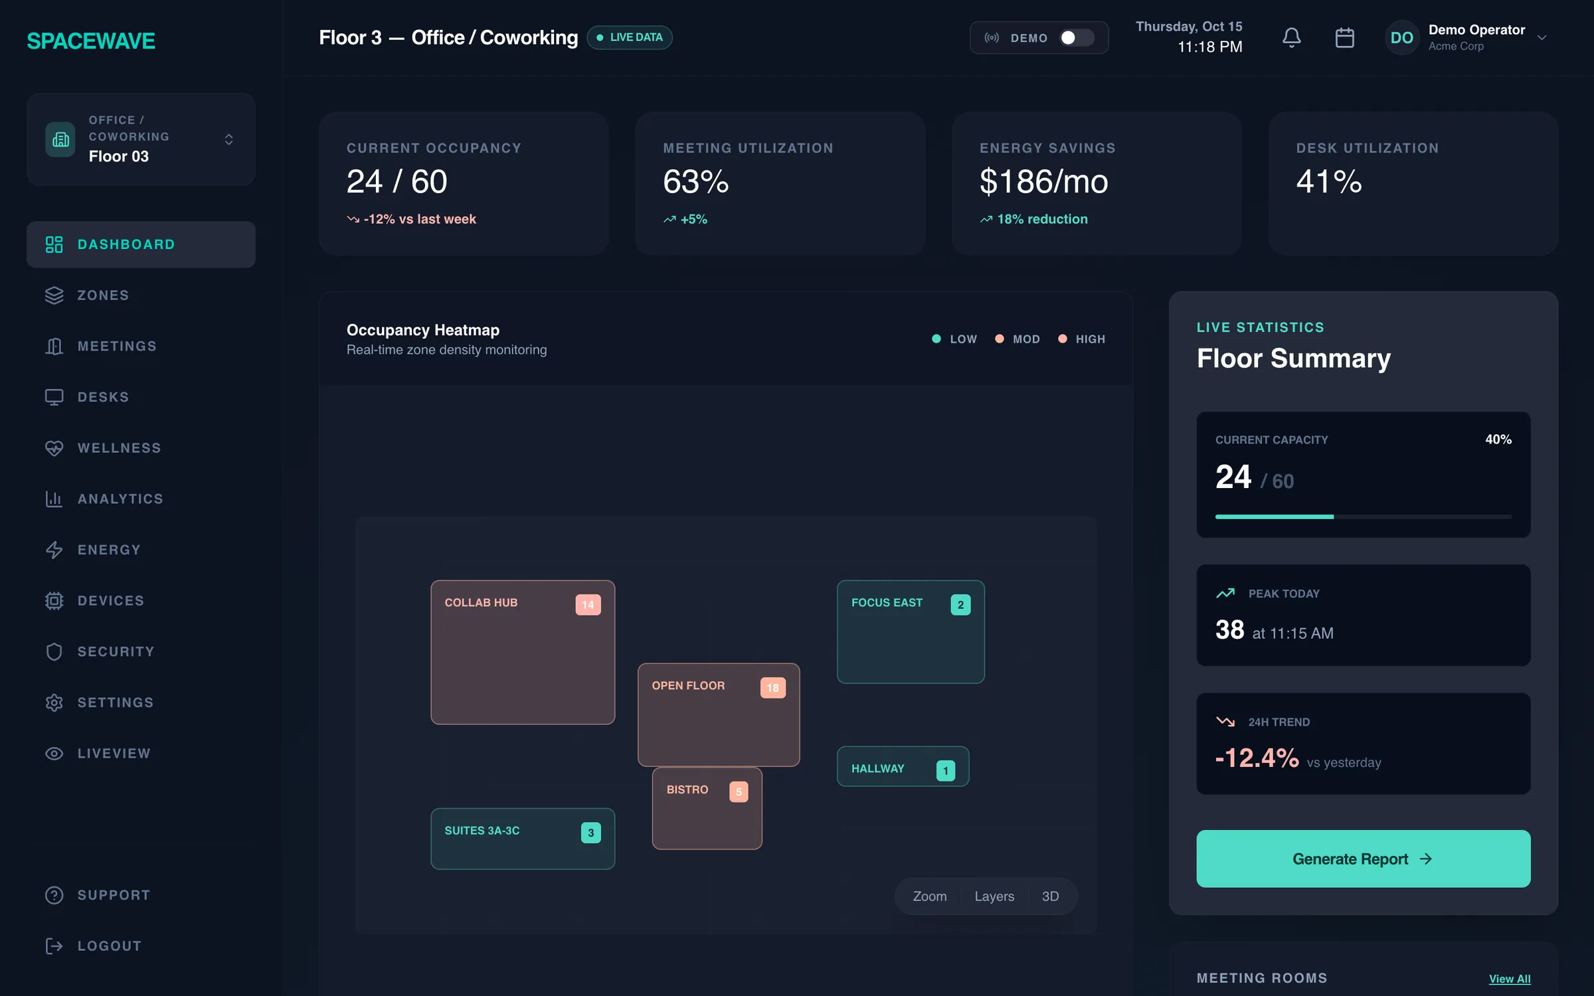
Task: Click the notifications bell icon
Action: pyautogui.click(x=1291, y=38)
